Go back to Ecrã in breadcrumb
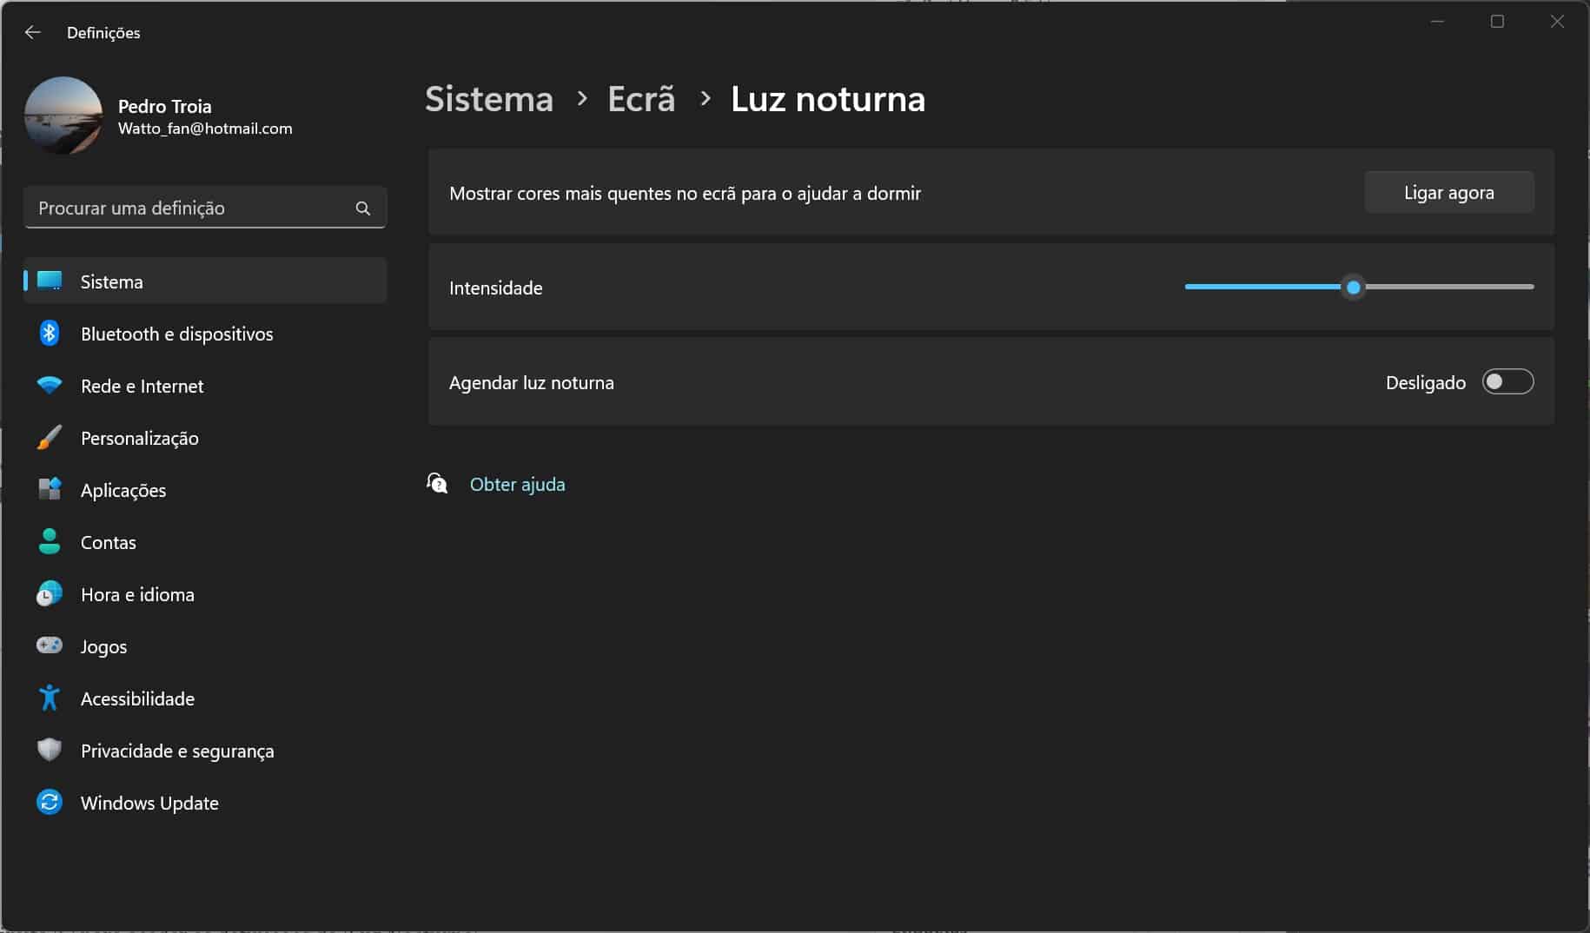The image size is (1590, 933). tap(641, 99)
